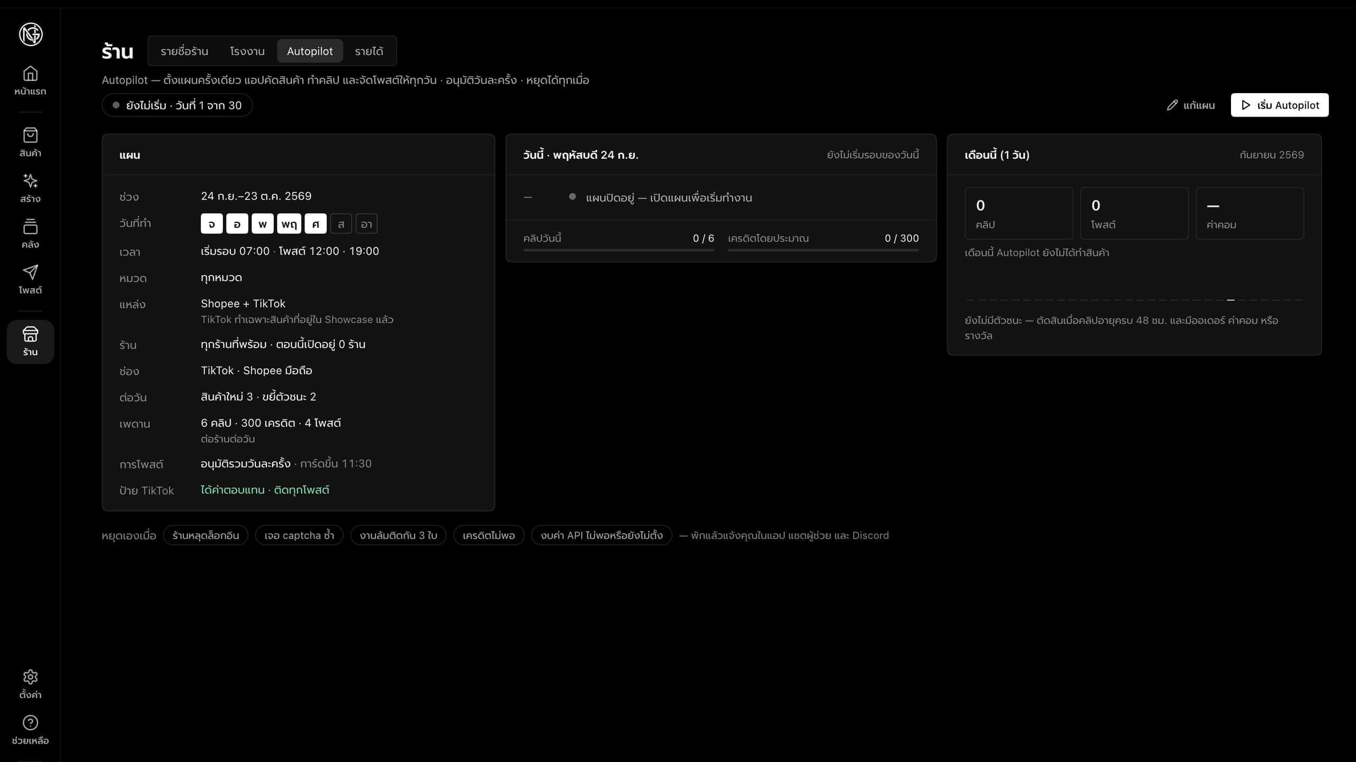Click the app logo in the sidebar

point(31,34)
